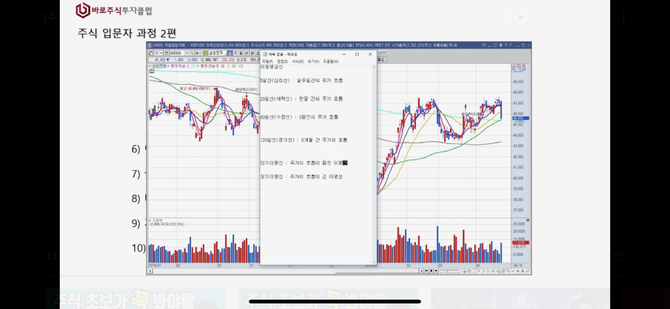Click the popup-window icon in chart title bar
Viewport: 670px width, 309px height.
click(x=484, y=45)
